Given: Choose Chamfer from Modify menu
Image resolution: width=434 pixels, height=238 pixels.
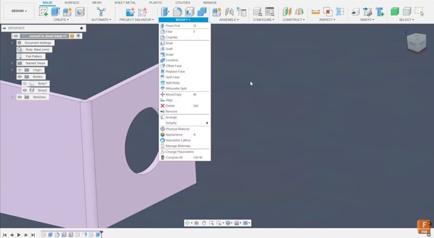Looking at the screenshot, I should (184, 37).
